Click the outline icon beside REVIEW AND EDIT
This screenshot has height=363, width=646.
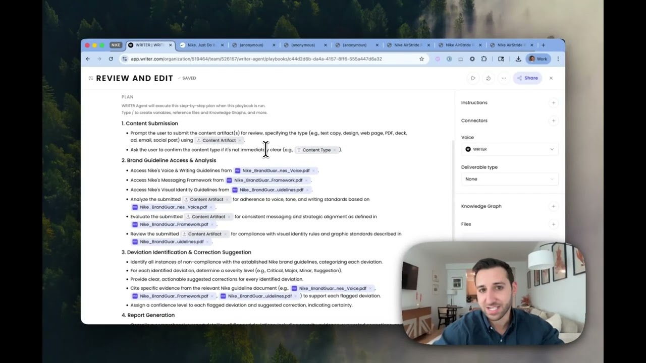click(x=91, y=78)
